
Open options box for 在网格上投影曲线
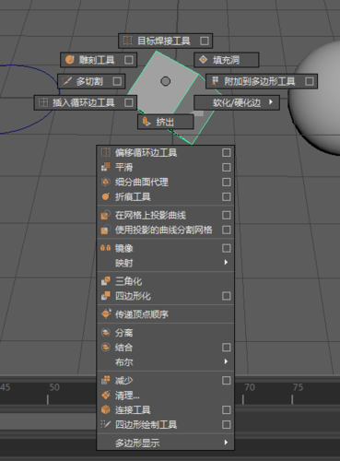click(x=226, y=215)
